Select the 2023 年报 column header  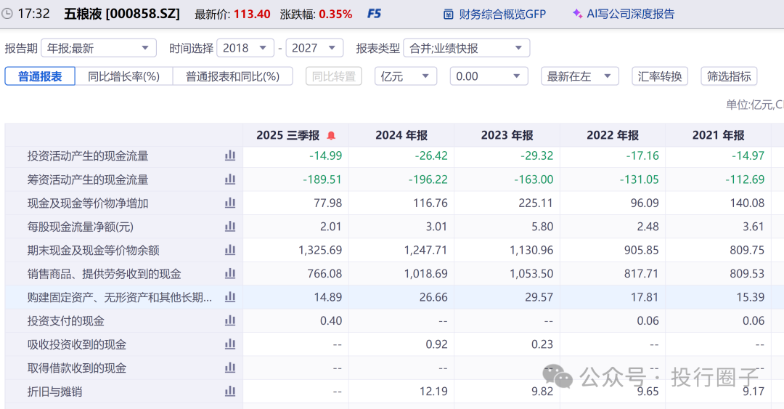click(507, 135)
